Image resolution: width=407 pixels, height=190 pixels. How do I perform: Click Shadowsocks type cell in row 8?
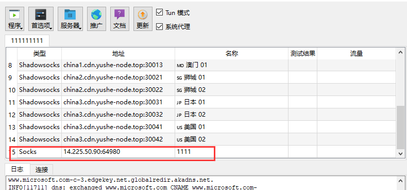[40, 65]
